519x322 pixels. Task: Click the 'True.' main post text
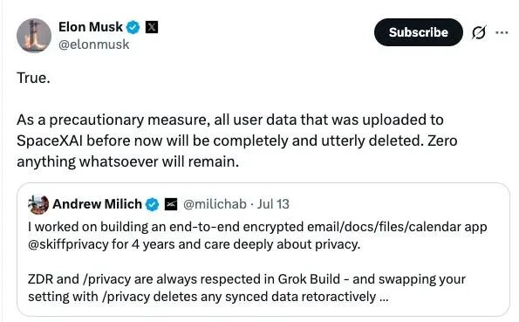coord(33,79)
